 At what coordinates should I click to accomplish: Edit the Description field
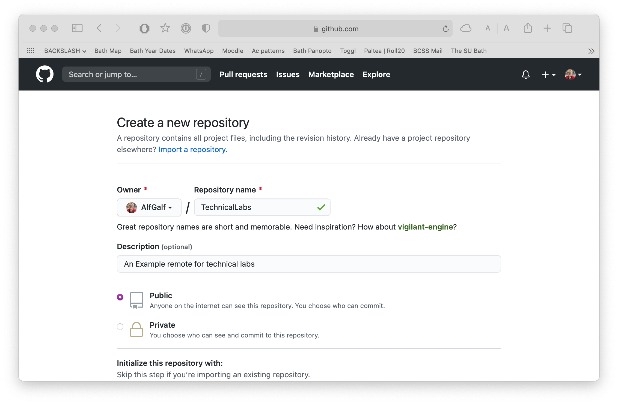(309, 264)
